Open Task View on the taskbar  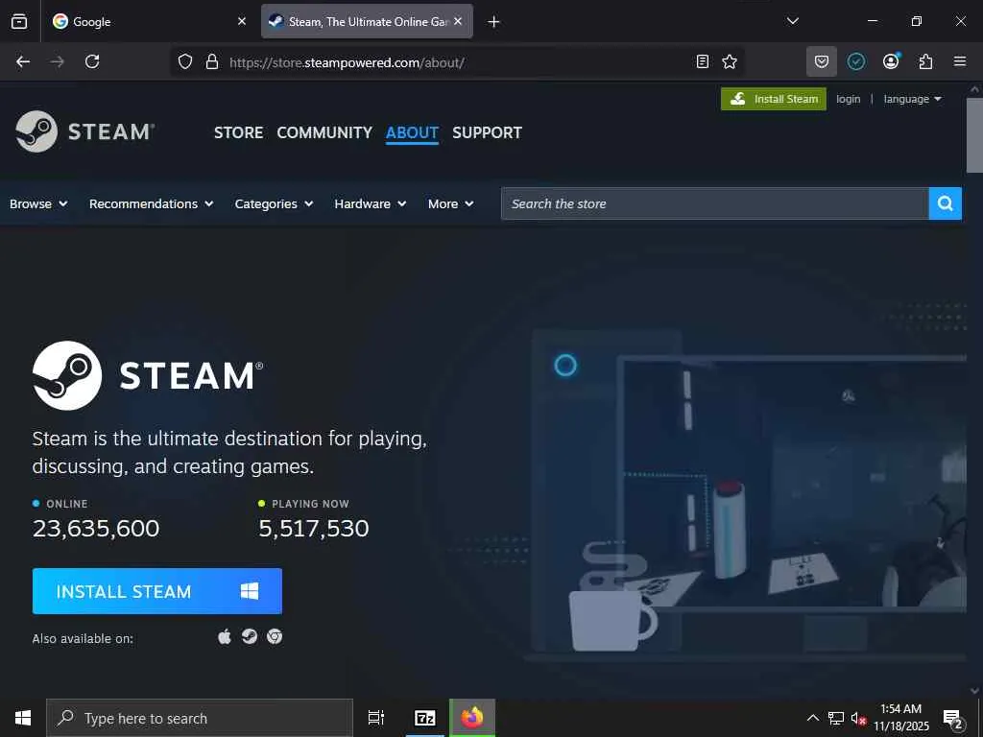pyautogui.click(x=376, y=718)
